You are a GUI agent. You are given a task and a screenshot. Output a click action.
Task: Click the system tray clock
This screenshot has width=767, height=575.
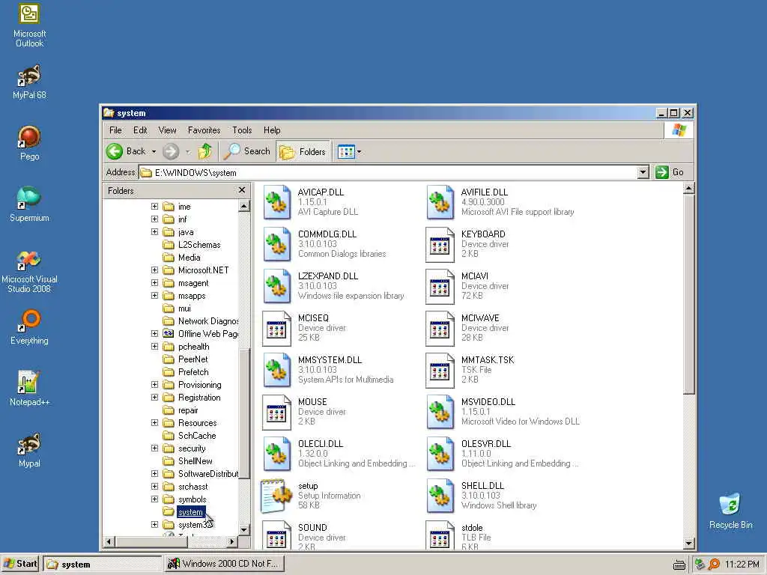pos(742,564)
